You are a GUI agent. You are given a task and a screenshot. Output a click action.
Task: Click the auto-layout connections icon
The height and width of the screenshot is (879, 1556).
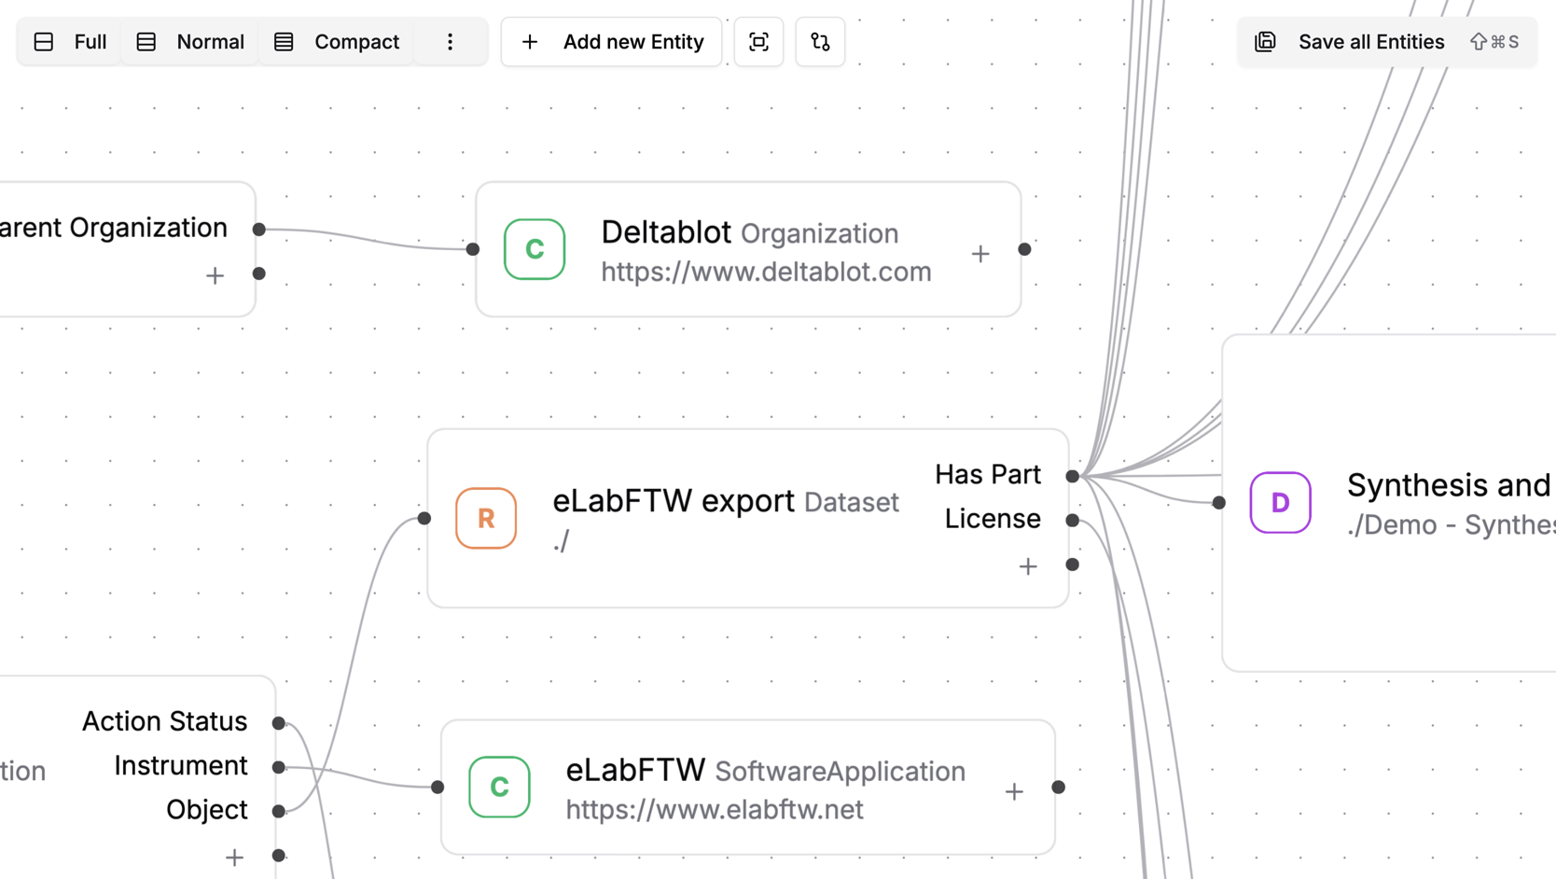[x=820, y=41]
